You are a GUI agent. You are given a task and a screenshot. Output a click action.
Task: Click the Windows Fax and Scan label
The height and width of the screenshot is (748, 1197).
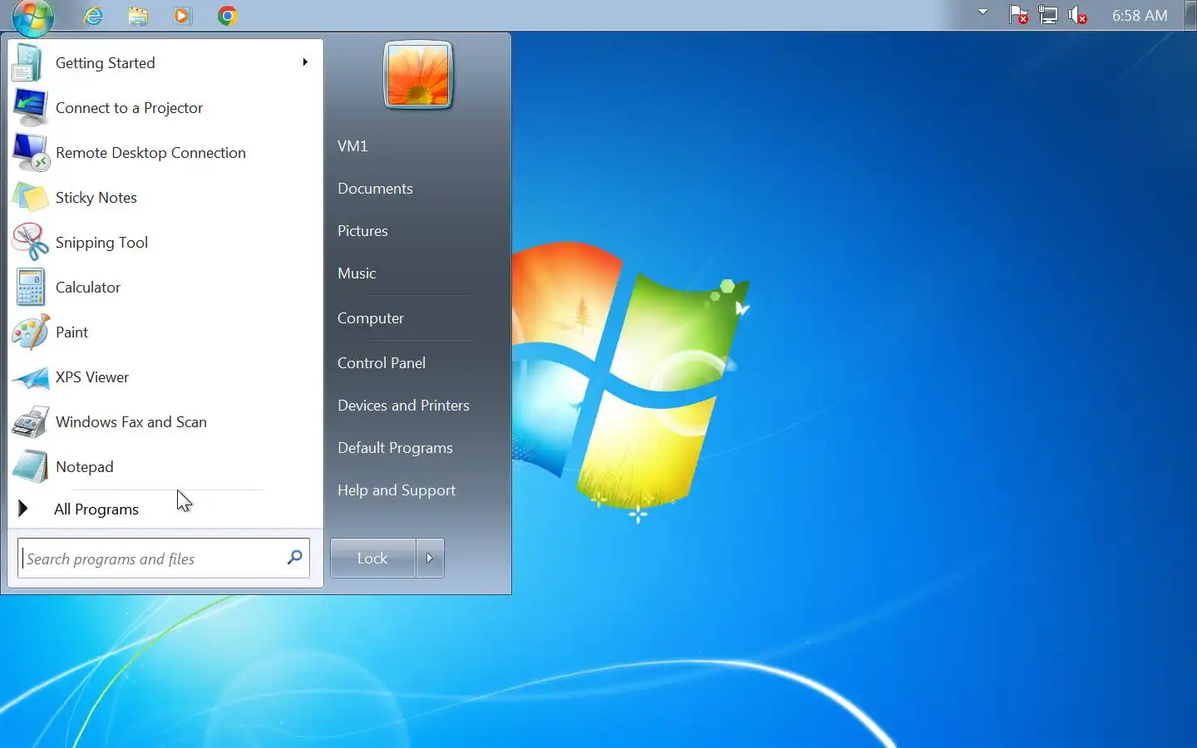click(x=131, y=422)
